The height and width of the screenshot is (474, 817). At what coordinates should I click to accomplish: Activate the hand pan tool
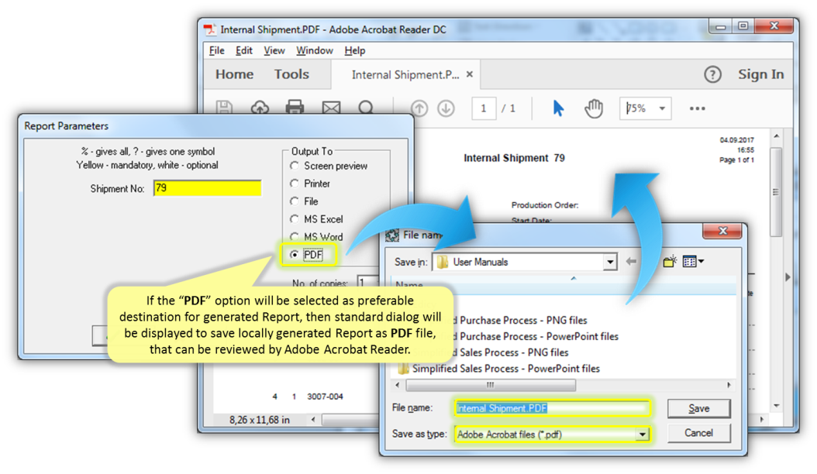[x=594, y=108]
